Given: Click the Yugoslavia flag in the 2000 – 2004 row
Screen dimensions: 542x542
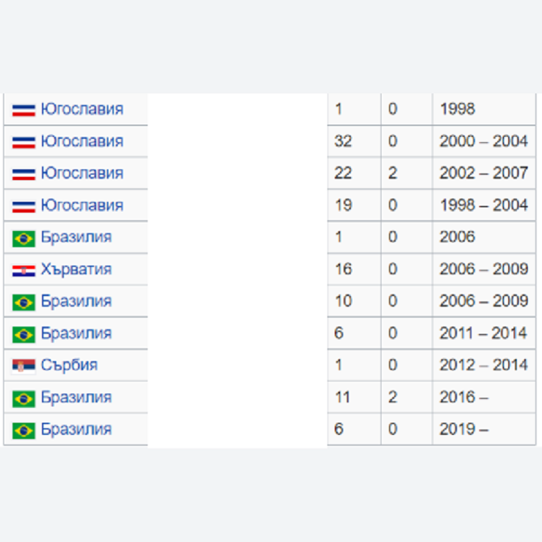Looking at the screenshot, I should click(x=24, y=142).
